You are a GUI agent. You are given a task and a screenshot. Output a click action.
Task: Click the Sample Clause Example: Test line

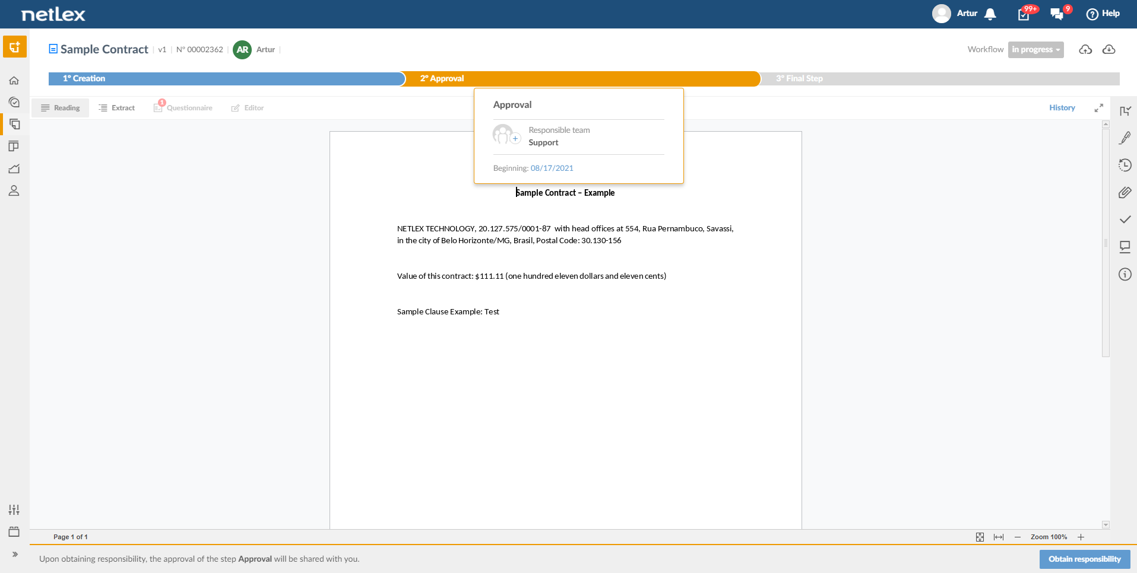(x=448, y=311)
